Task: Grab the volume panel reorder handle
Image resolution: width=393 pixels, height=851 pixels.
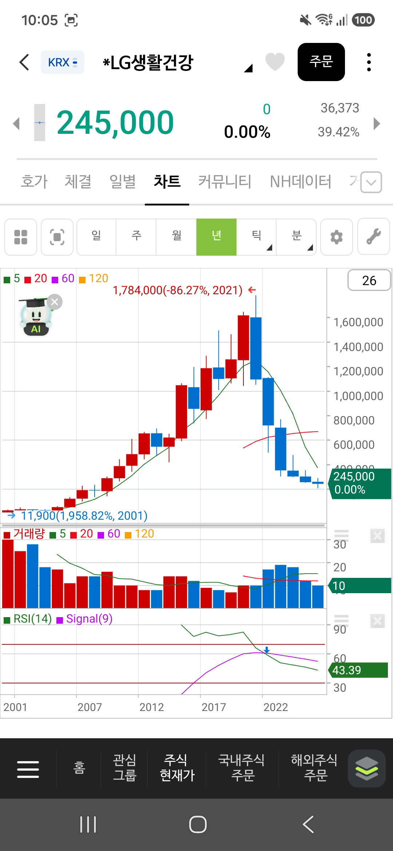Action: [x=341, y=536]
